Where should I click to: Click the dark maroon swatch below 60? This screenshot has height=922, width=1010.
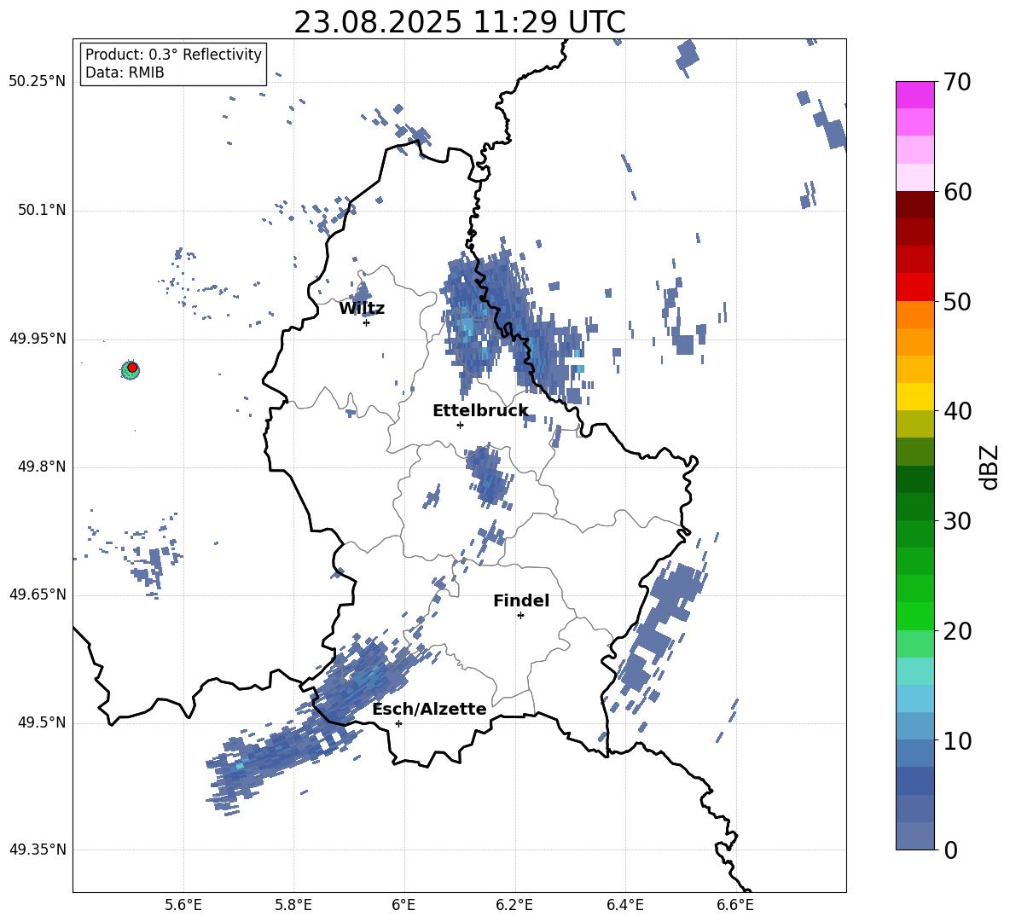point(914,205)
